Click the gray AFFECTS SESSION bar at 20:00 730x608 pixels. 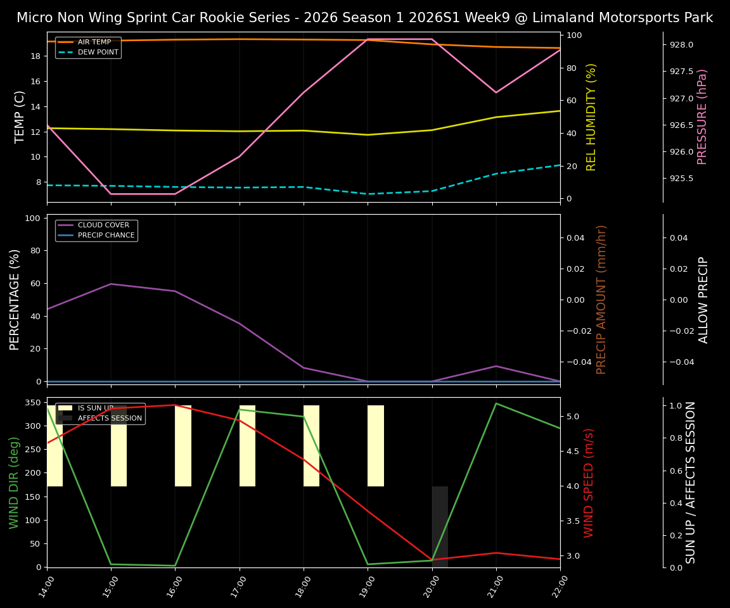coord(440,526)
